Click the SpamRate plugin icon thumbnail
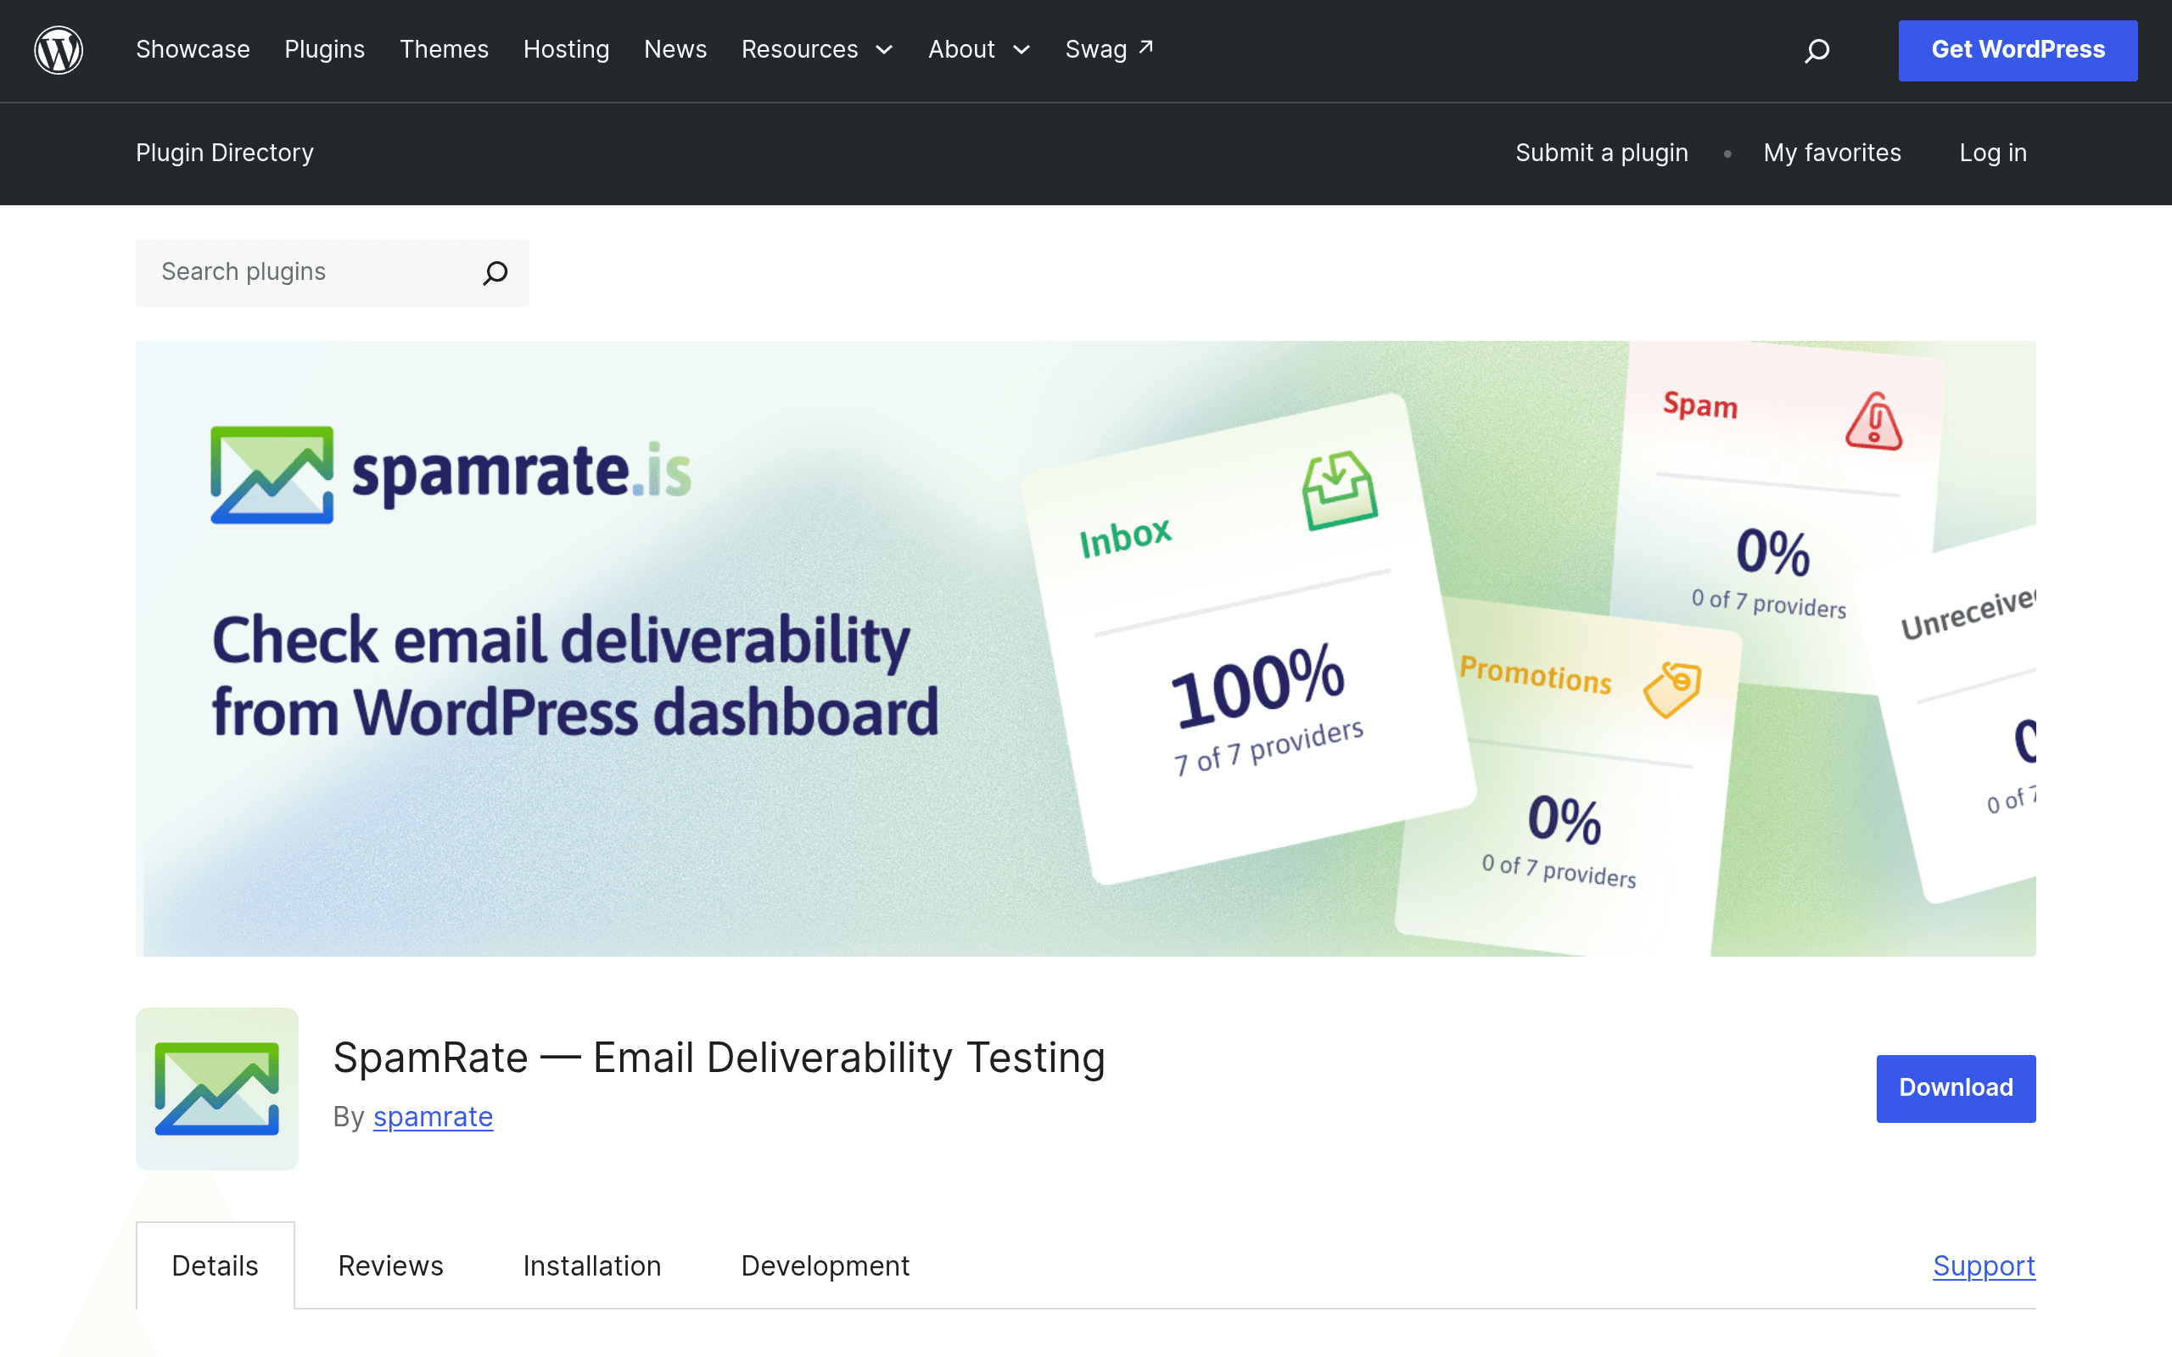The image size is (2172, 1357). coord(217,1088)
